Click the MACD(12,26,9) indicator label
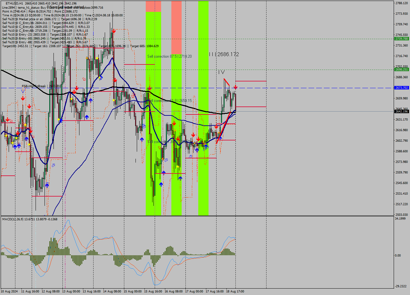The width and height of the screenshot is (410, 295). point(30,219)
